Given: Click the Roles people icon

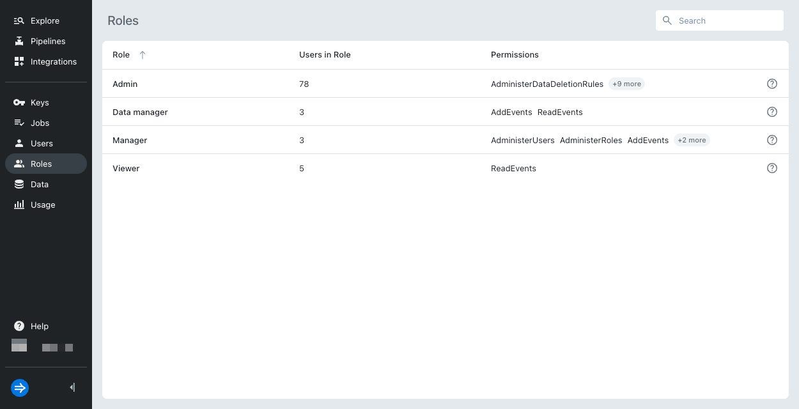Looking at the screenshot, I should pyautogui.click(x=19, y=164).
